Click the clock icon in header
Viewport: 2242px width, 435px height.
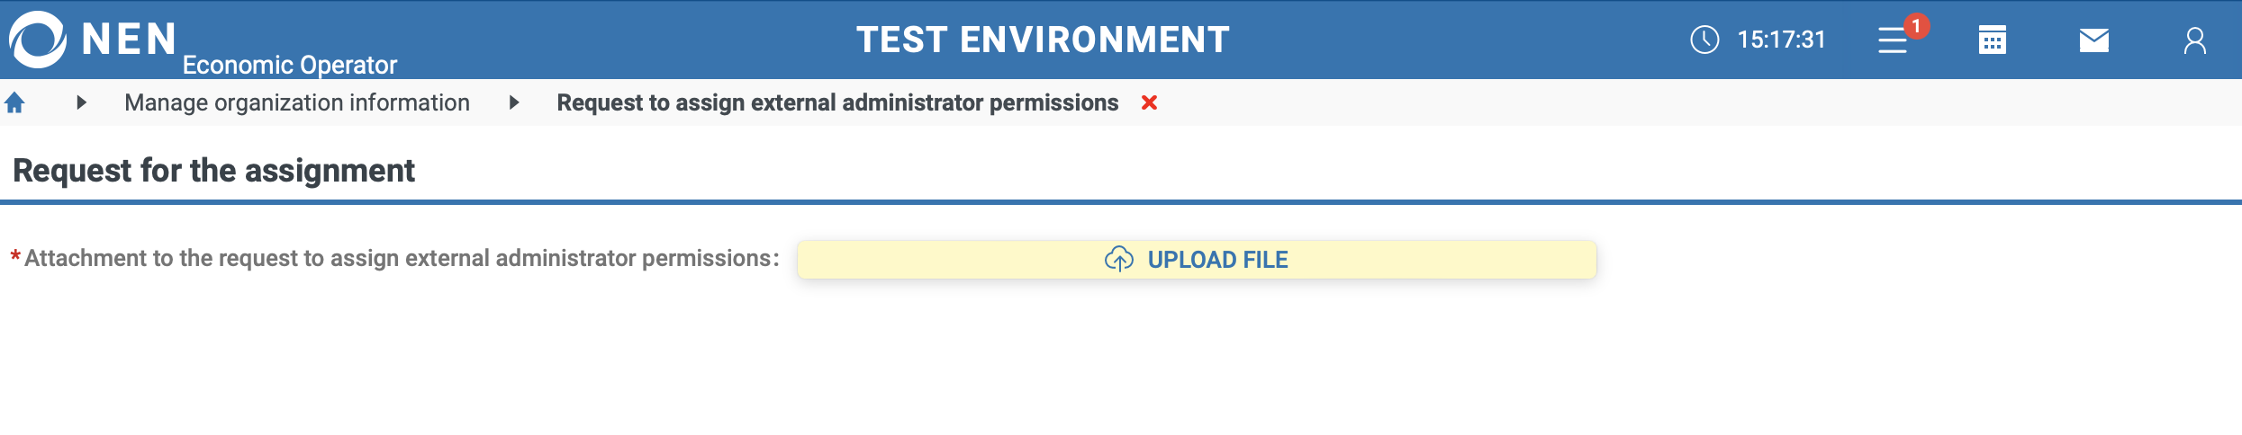point(1704,40)
